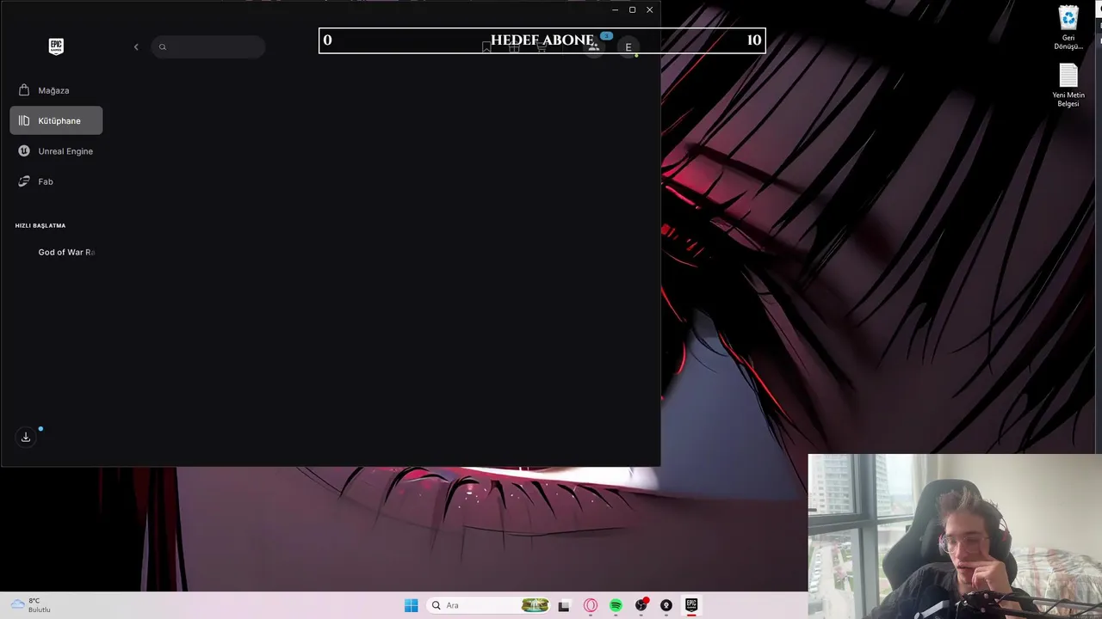The width and height of the screenshot is (1102, 619).
Task: Select Kütüphane in the sidebar
Action: coord(56,120)
